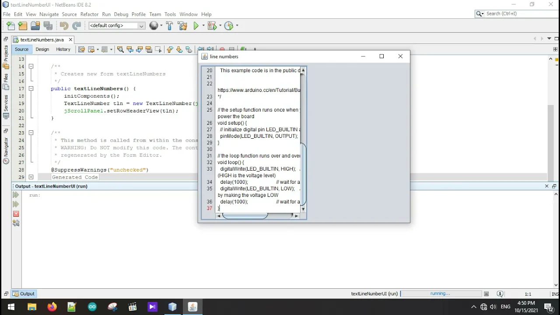Image resolution: width=560 pixels, height=315 pixels.
Task: Select the textLineNumbers.java editor tab
Action: (x=42, y=40)
